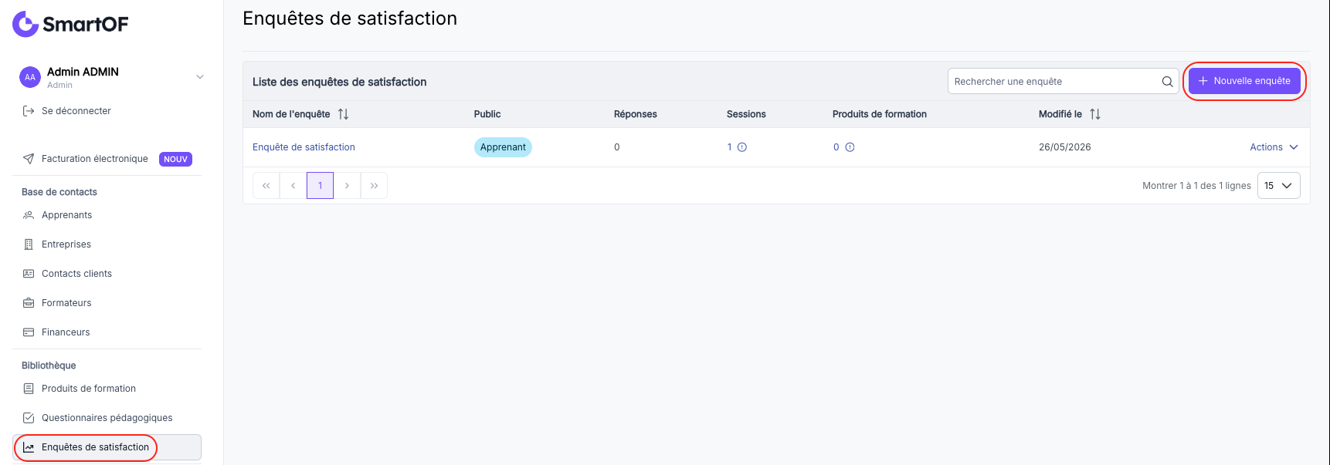This screenshot has height=465, width=1330.
Task: Click the plus icon on Nouvelle enquête
Action: coord(1203,81)
